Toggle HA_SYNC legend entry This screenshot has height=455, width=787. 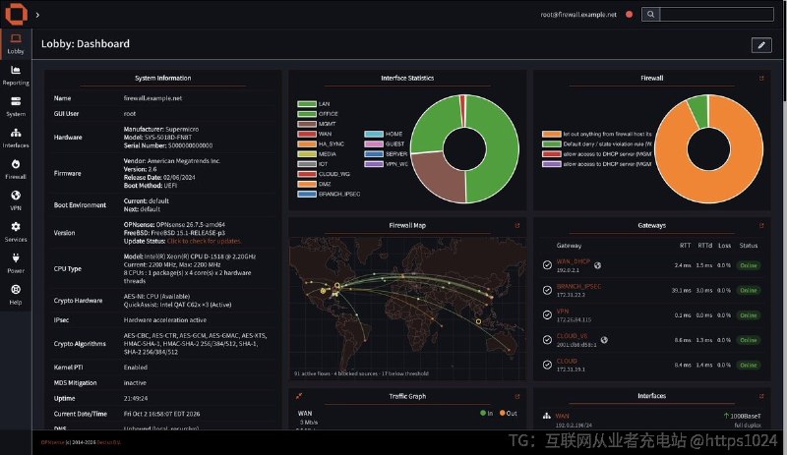321,144
